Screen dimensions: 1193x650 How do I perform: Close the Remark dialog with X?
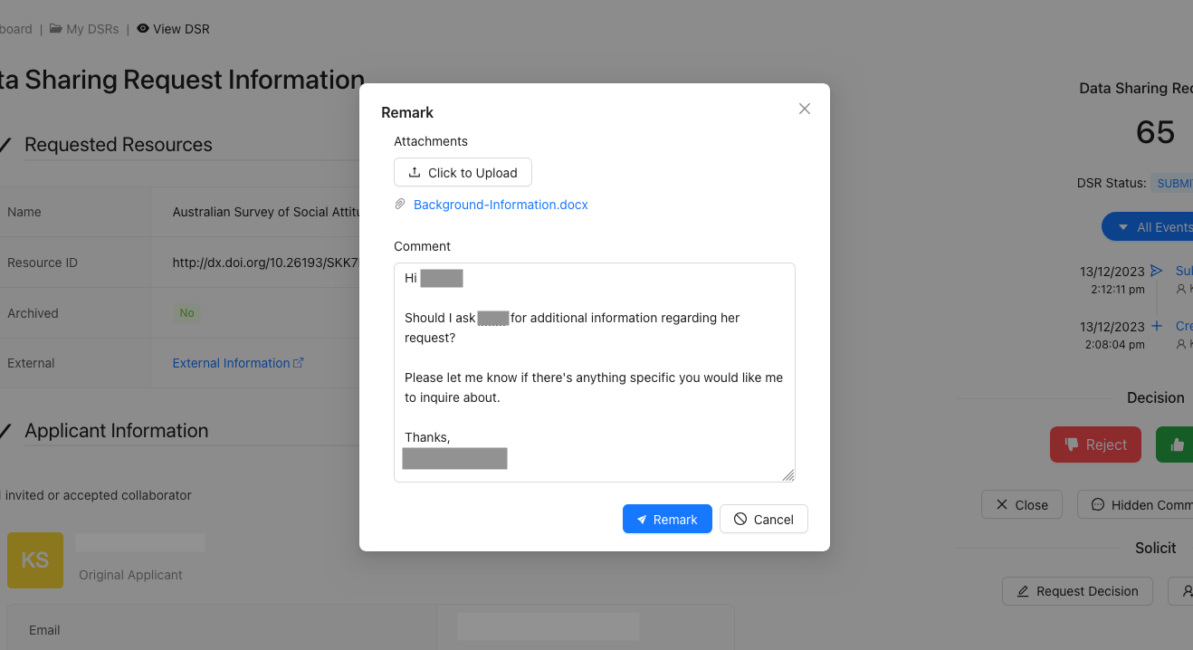804,109
